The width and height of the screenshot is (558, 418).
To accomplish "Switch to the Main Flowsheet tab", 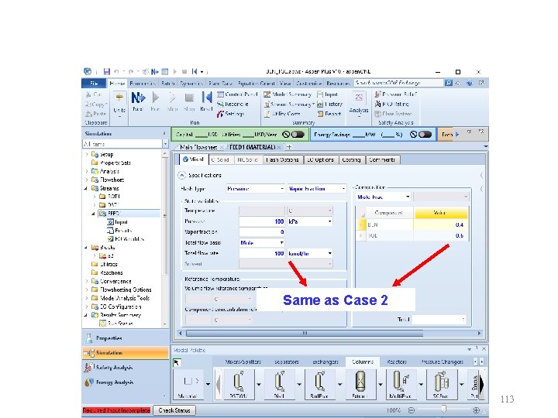I will [198, 147].
